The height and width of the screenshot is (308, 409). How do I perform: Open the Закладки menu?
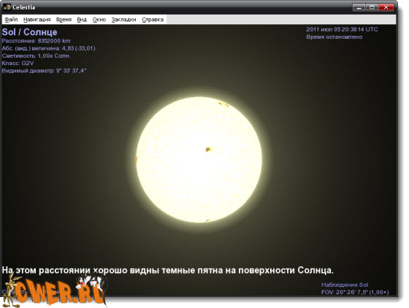click(x=124, y=20)
